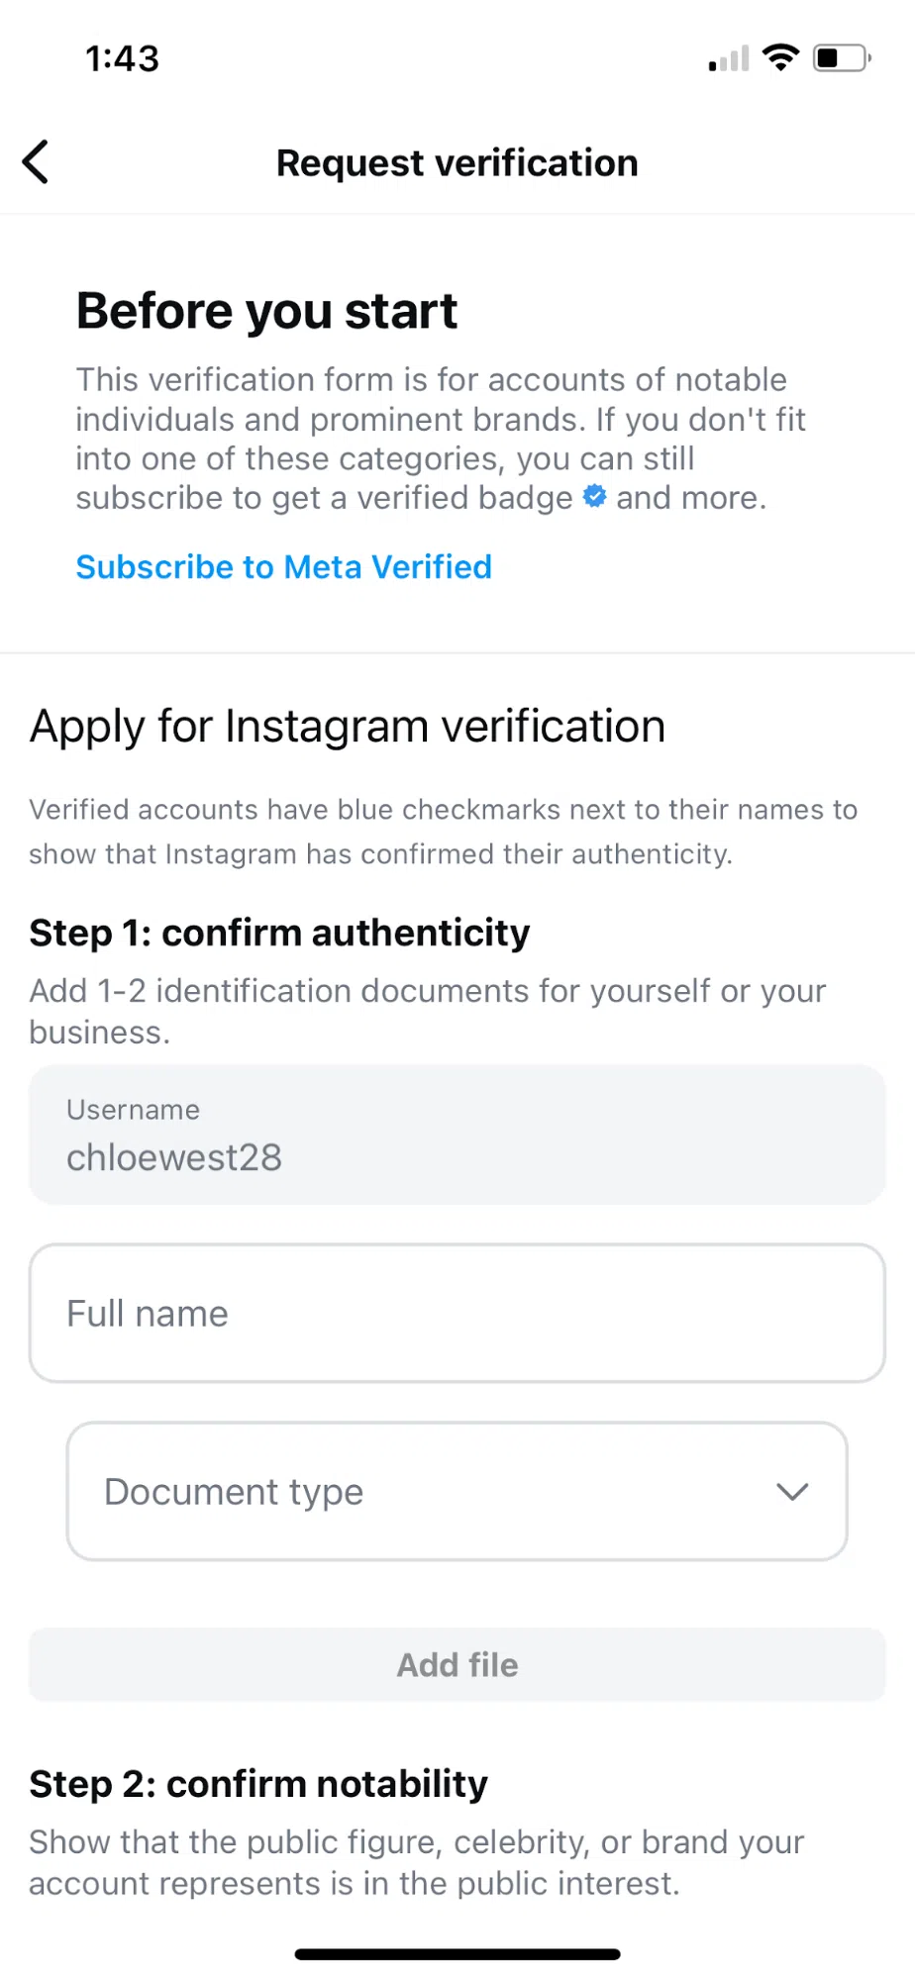Click Step 1: confirm authenticity heading
915x1979 pixels.
279,932
